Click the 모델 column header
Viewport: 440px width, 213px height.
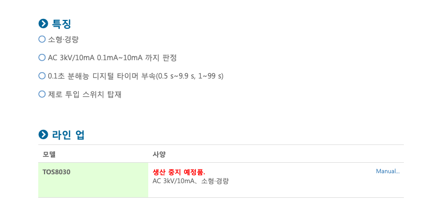[49, 154]
